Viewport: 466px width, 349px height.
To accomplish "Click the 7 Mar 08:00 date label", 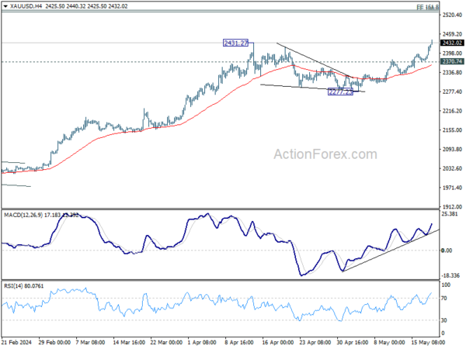I will click(x=91, y=343).
